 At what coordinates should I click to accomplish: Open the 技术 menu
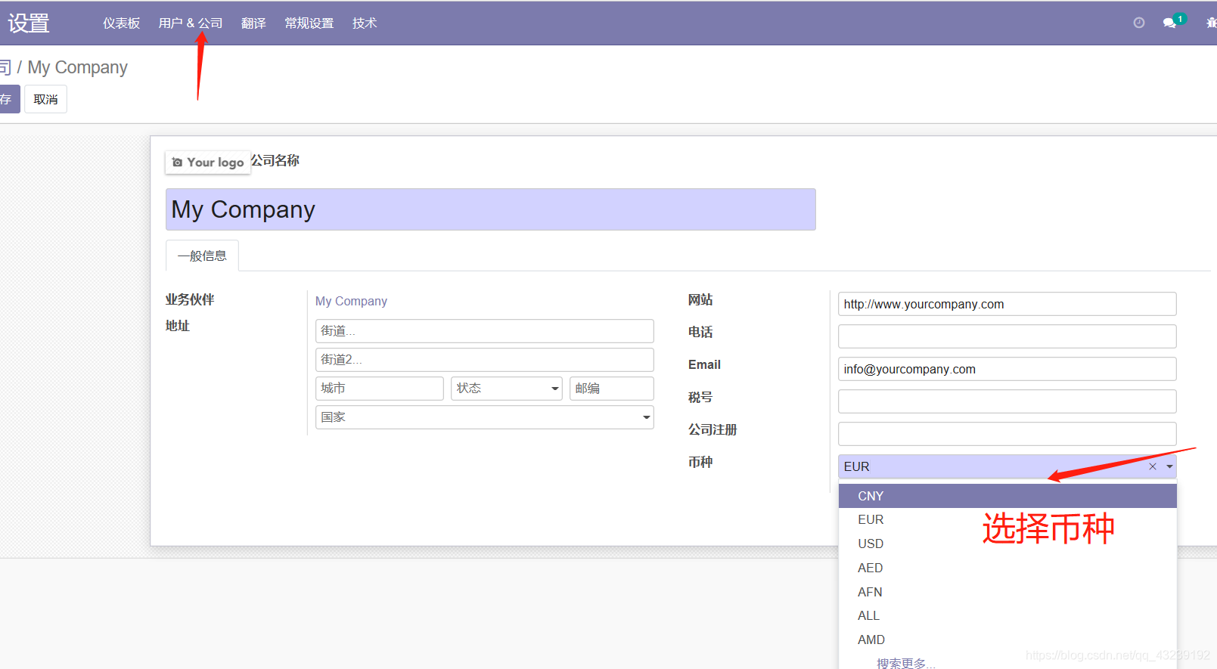pos(365,23)
